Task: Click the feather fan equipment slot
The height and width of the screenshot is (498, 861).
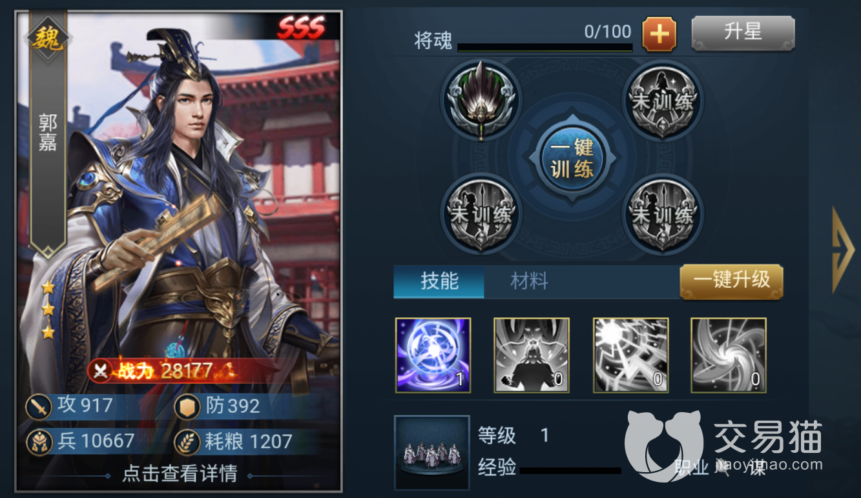Action: tap(481, 100)
